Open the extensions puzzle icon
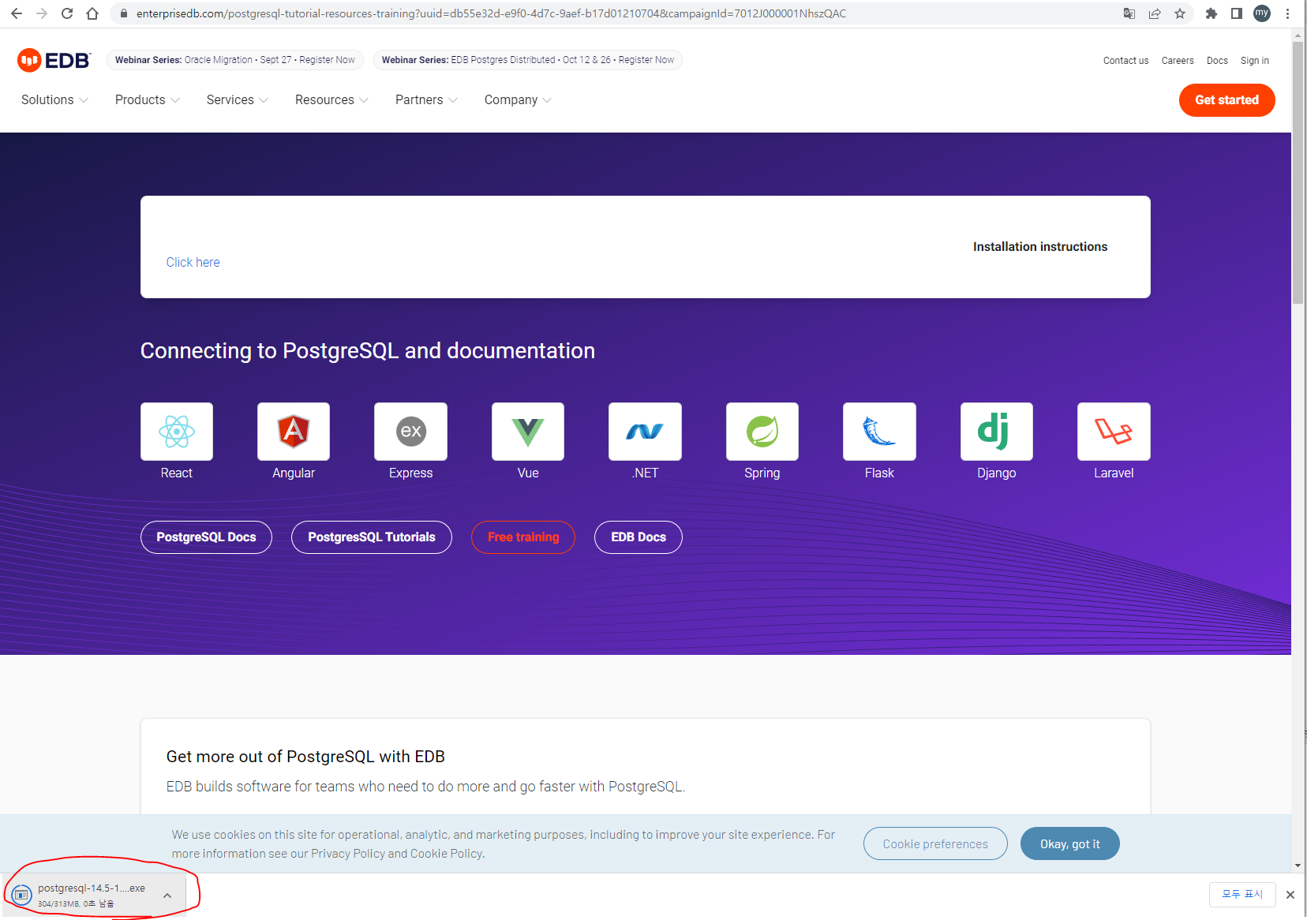The height and width of the screenshot is (920, 1307). click(x=1212, y=13)
